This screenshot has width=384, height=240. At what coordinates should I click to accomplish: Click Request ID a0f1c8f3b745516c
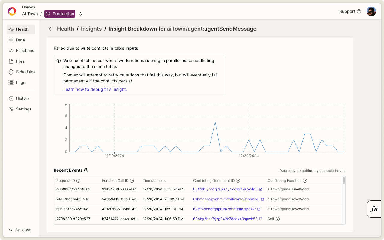click(x=72, y=209)
